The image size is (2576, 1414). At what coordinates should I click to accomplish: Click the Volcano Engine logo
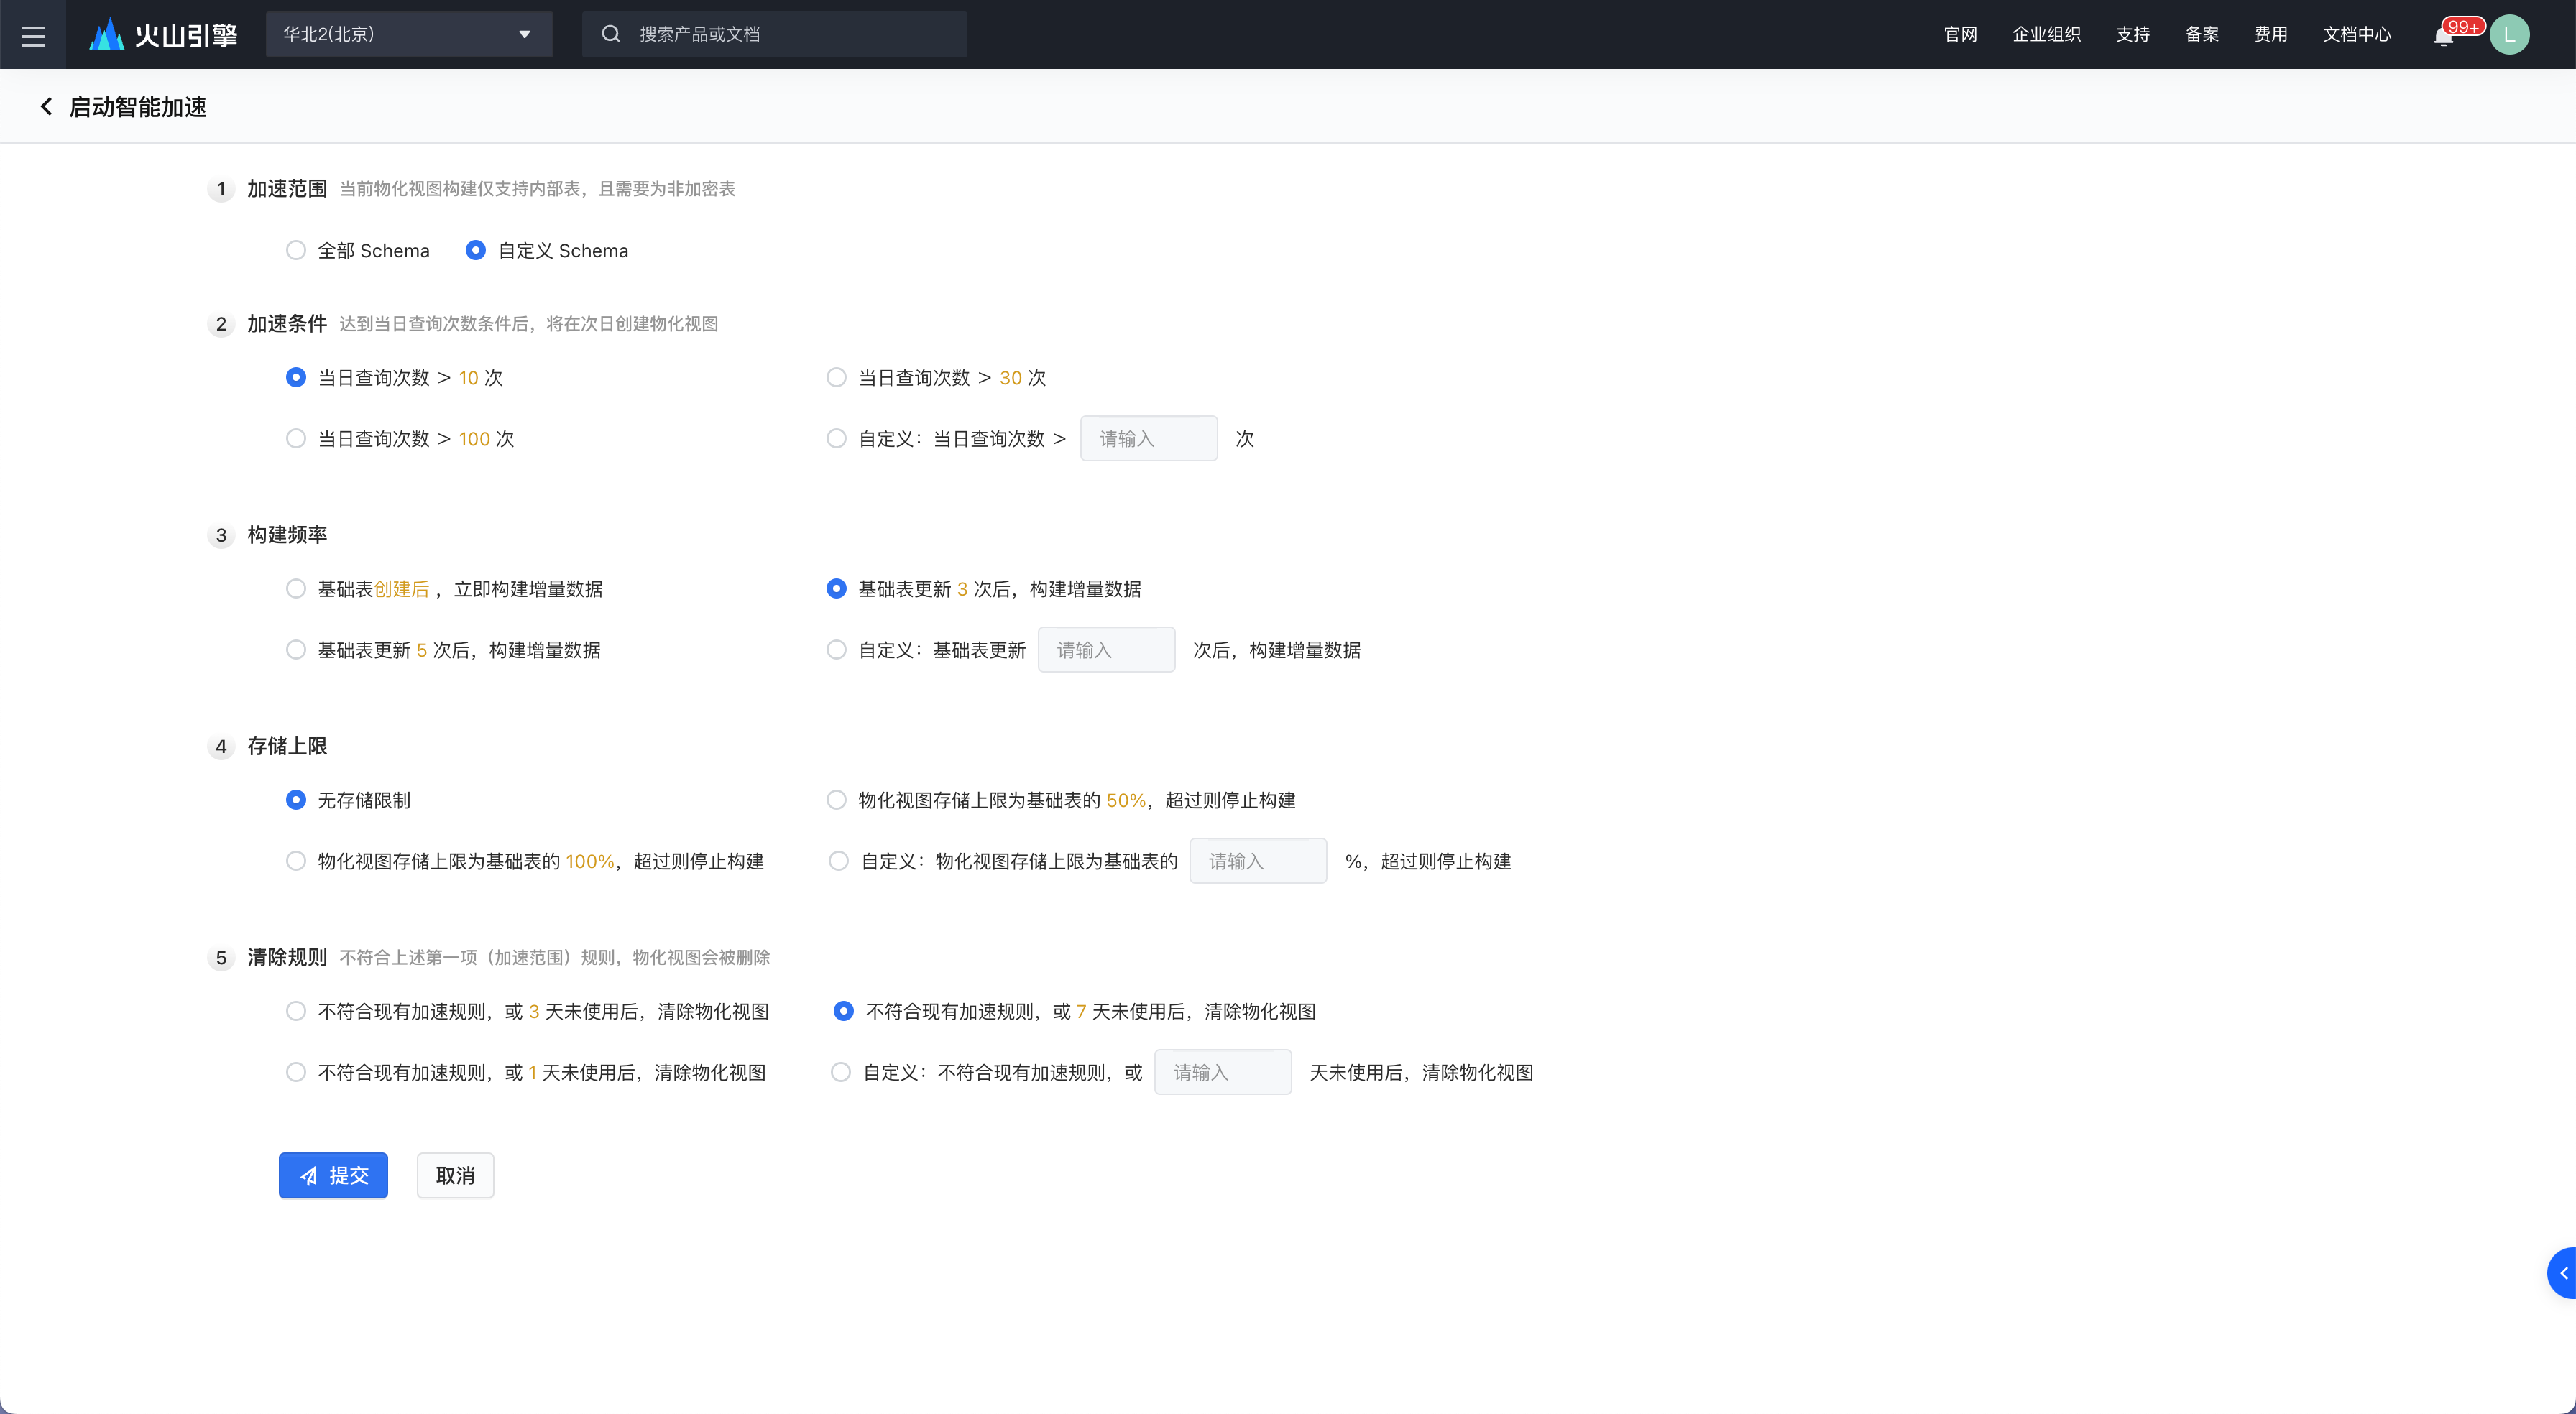pos(163,35)
